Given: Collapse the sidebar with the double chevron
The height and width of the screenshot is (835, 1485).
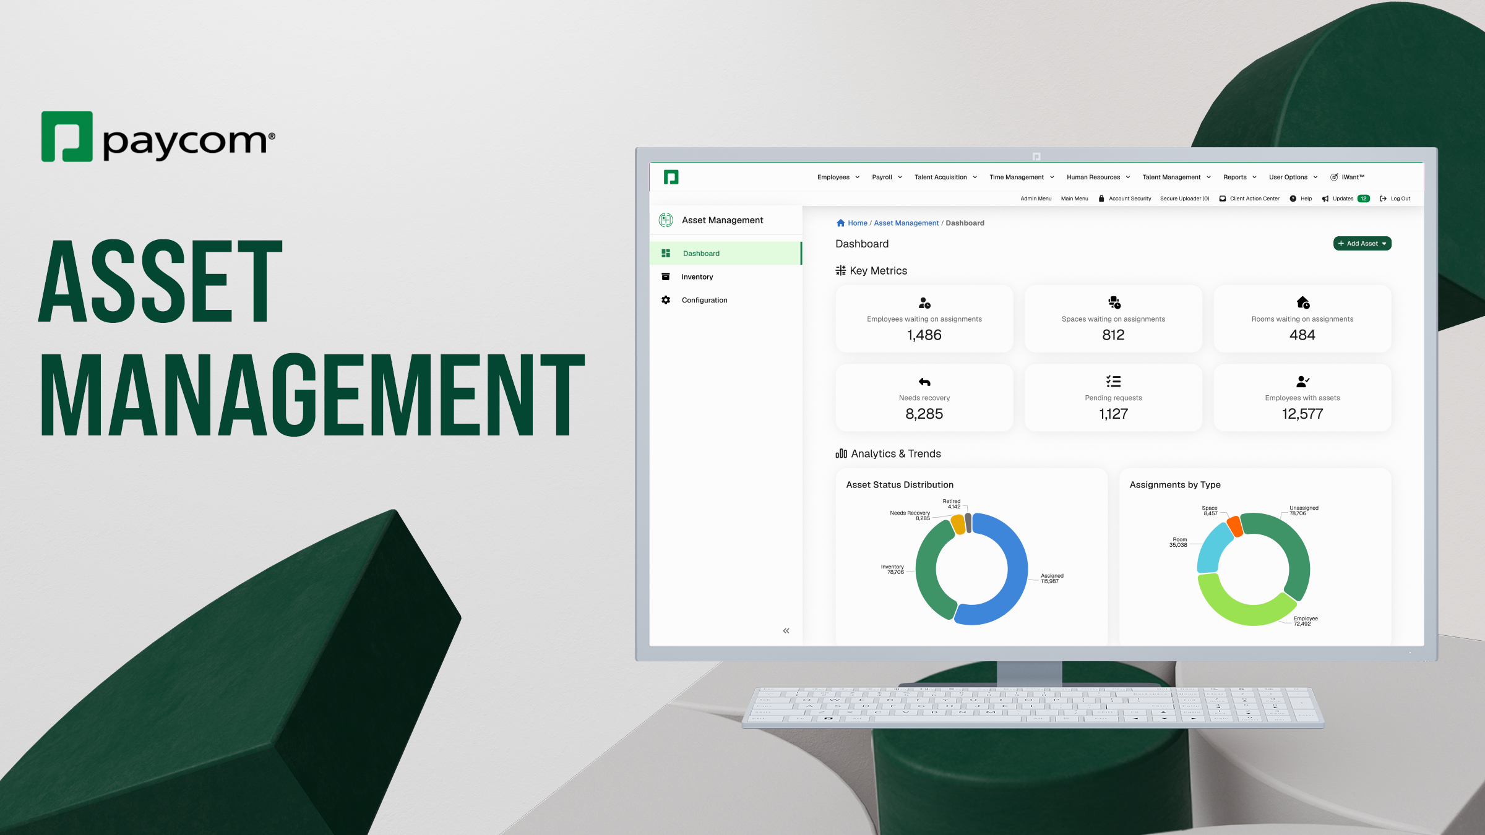Looking at the screenshot, I should pyautogui.click(x=786, y=631).
